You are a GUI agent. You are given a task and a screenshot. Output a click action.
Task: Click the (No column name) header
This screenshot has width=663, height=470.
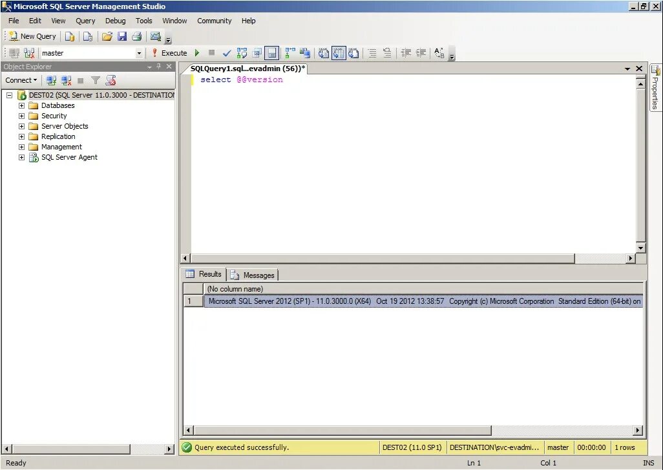point(424,289)
